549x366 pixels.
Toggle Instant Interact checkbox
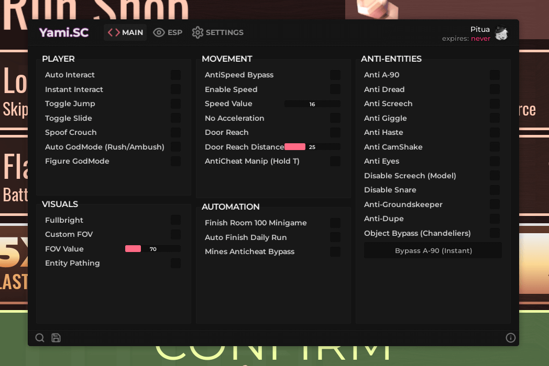pyautogui.click(x=176, y=89)
